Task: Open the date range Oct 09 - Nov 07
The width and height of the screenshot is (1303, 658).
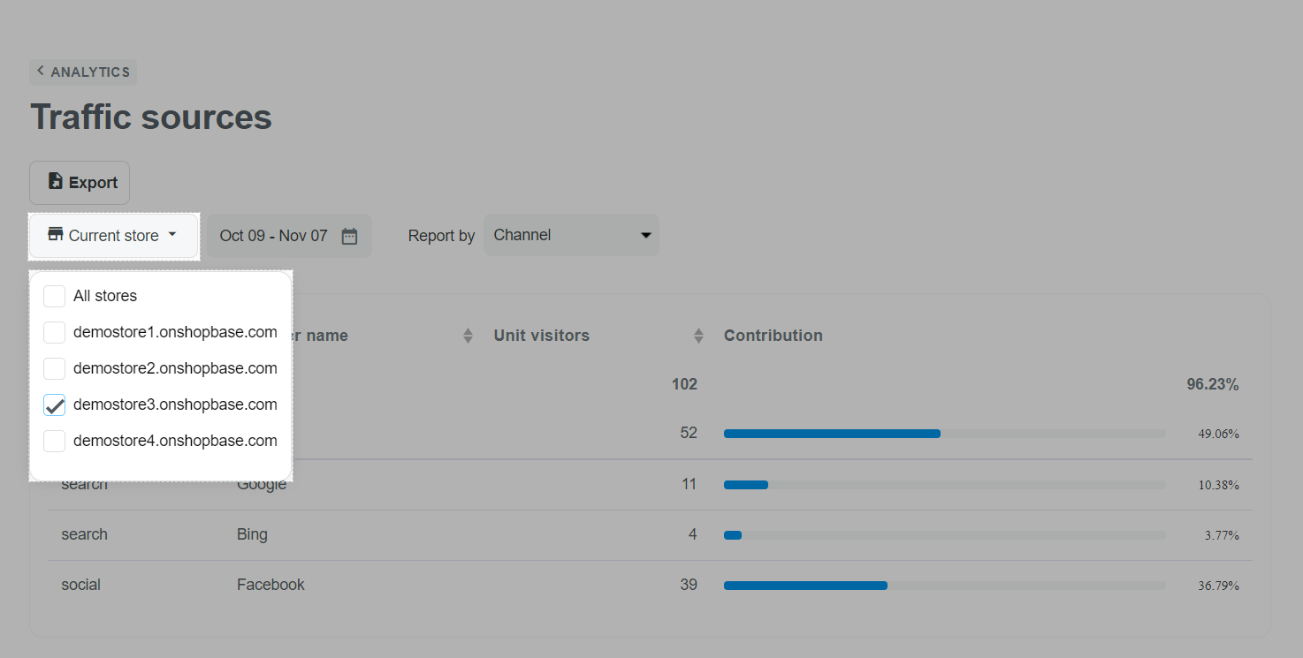Action: tap(289, 236)
